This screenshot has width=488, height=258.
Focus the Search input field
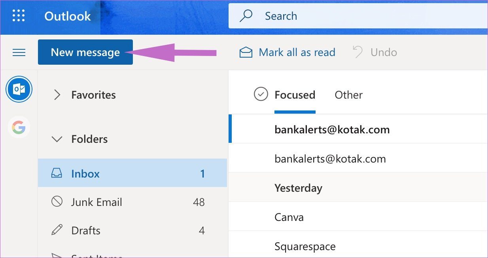point(358,16)
